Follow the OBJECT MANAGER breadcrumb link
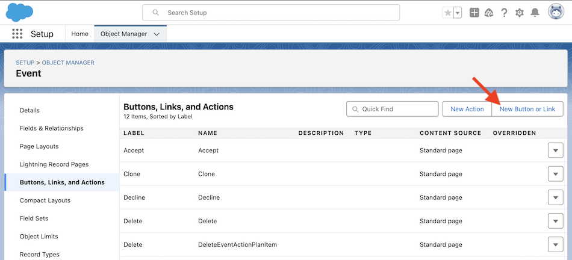Viewport: 572px width, 260px height. pos(68,63)
